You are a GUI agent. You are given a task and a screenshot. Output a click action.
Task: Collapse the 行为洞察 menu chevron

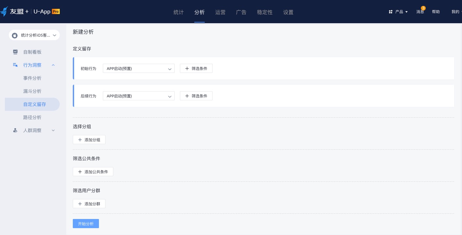[53, 65]
